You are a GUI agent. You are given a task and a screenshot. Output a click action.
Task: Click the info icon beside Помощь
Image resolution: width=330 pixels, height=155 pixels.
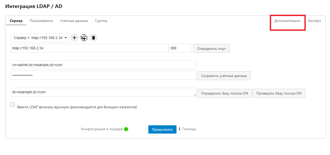pos(180,129)
